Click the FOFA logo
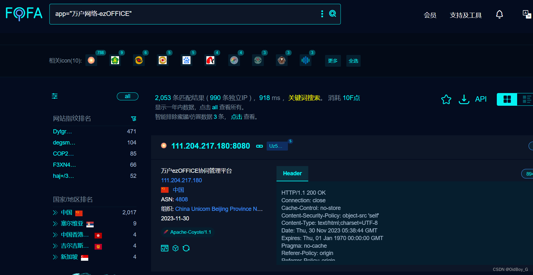This screenshot has height=275, width=533. [24, 14]
